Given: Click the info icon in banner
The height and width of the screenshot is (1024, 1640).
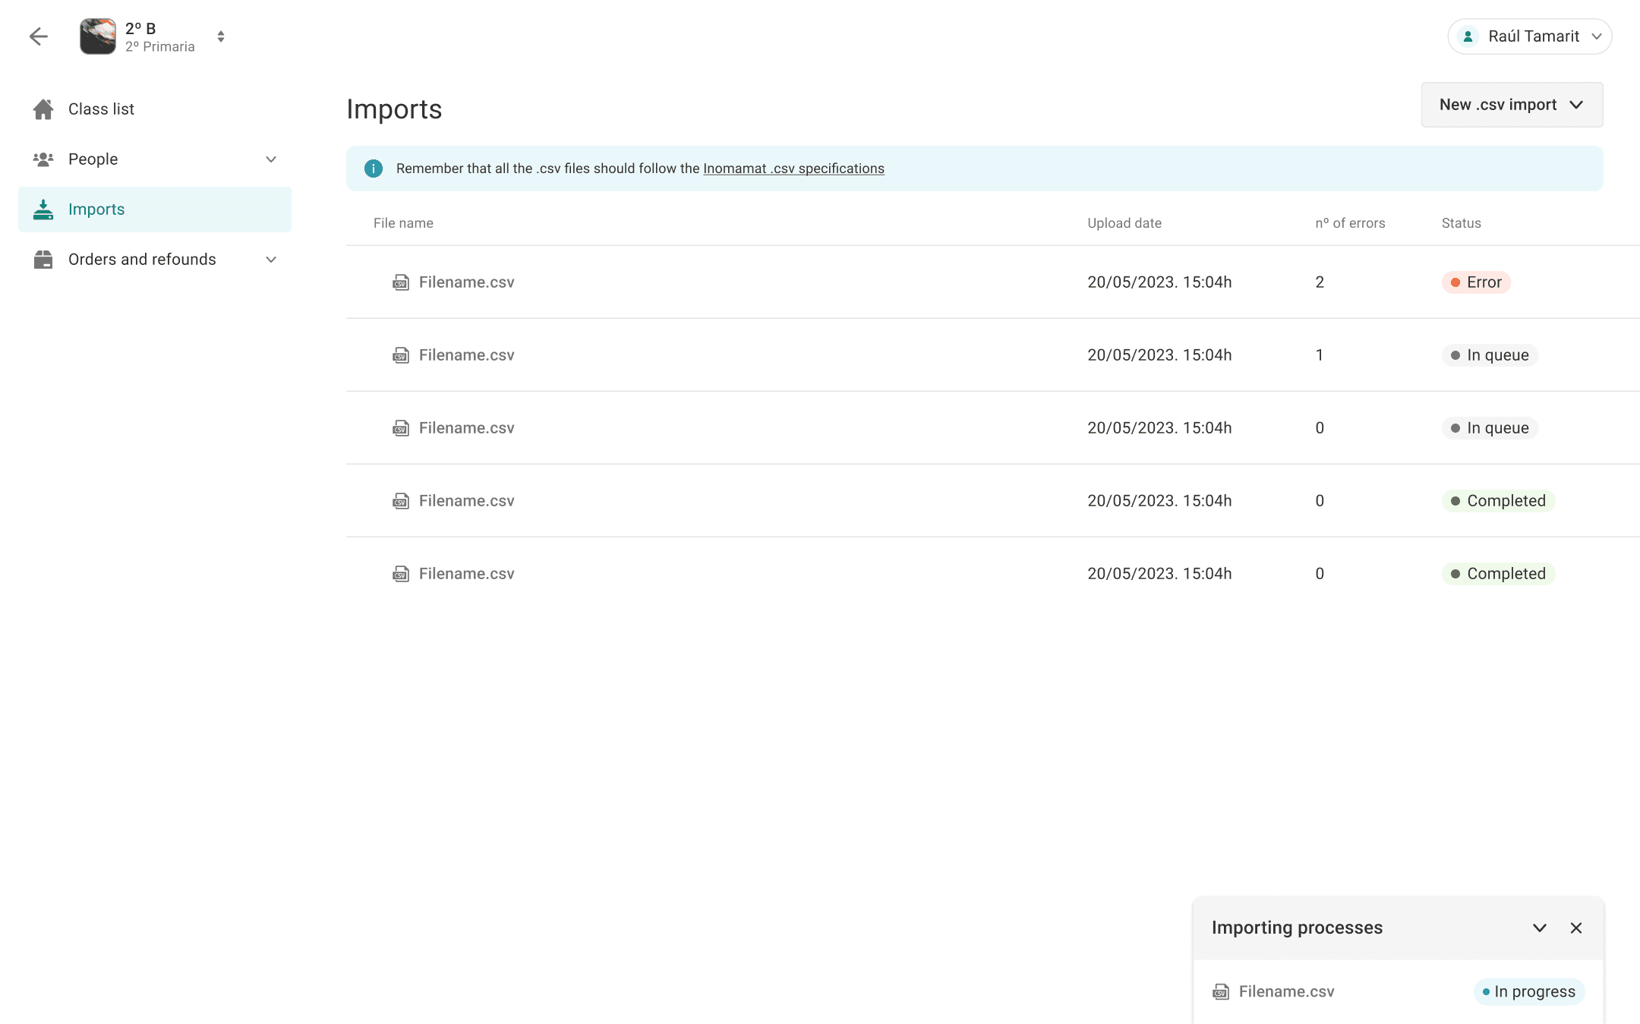Looking at the screenshot, I should pyautogui.click(x=373, y=169).
